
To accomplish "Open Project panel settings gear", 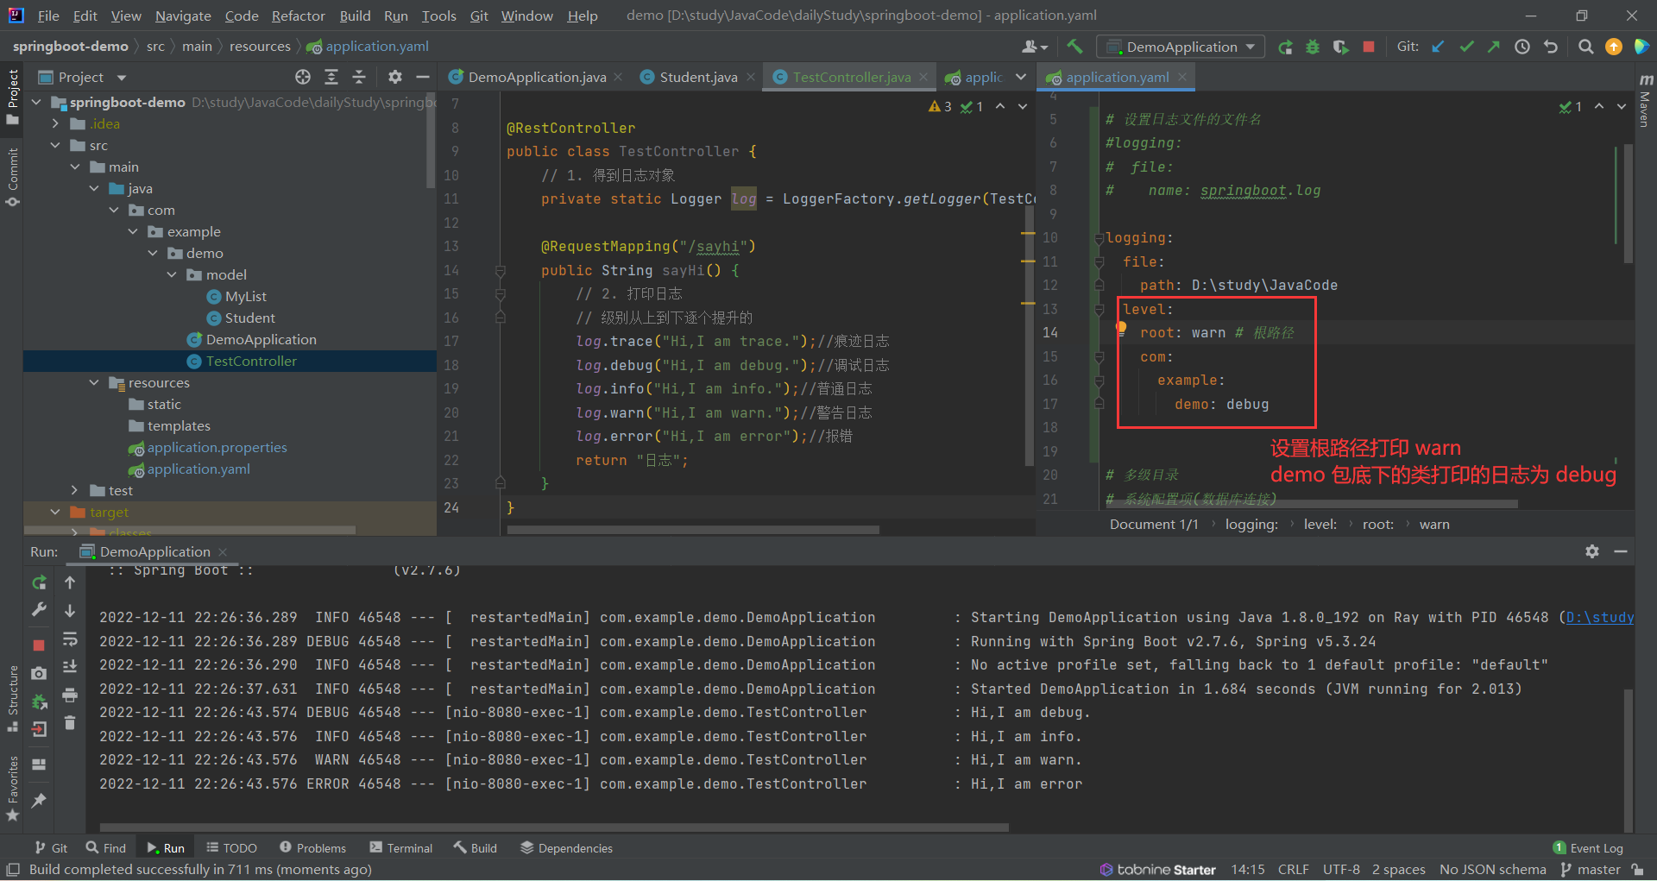I will click(394, 77).
